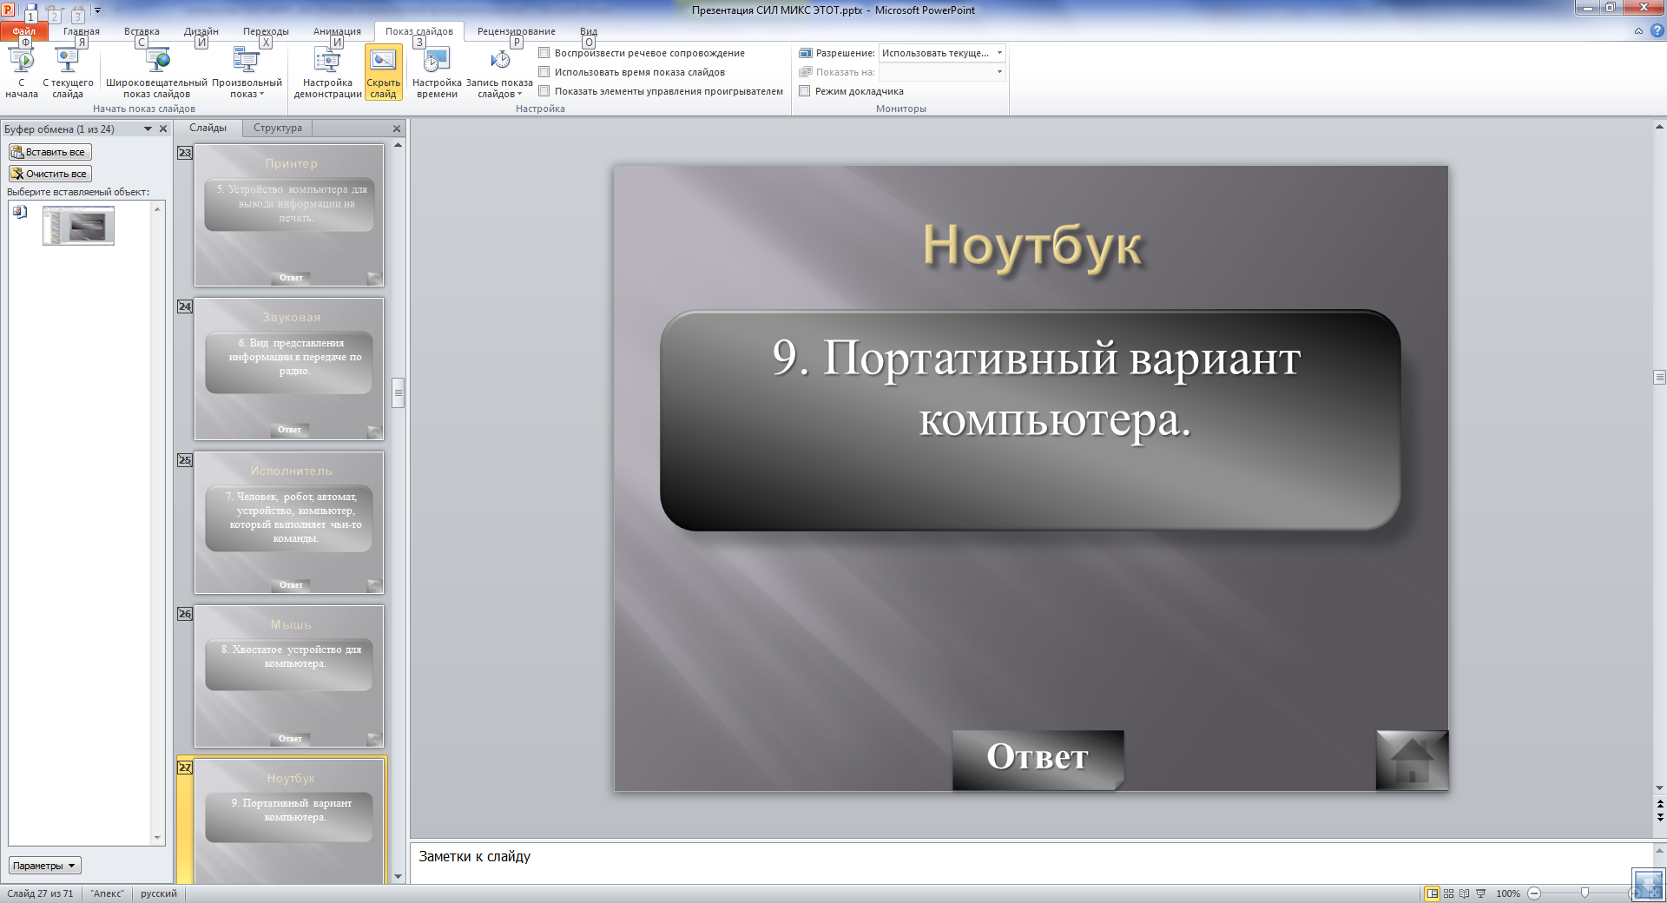Screen dimensions: 1667x903
Task: Switch to the Анимация tab
Action: pos(337,31)
